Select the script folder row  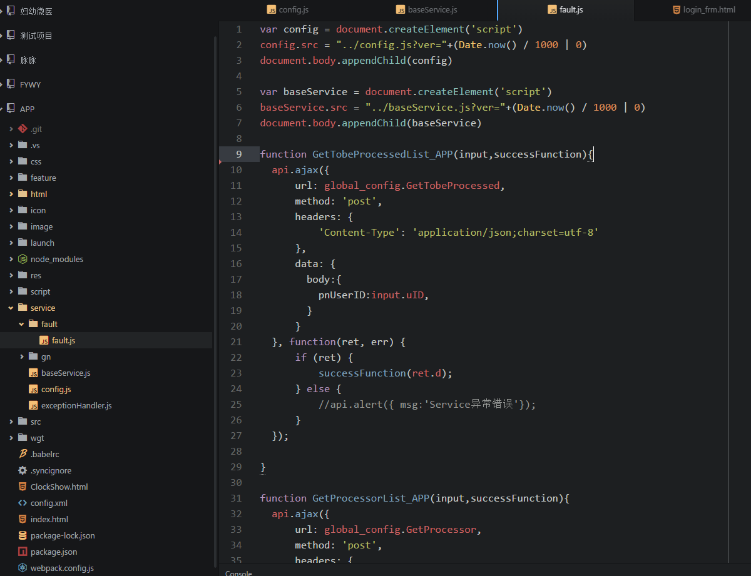click(106, 291)
